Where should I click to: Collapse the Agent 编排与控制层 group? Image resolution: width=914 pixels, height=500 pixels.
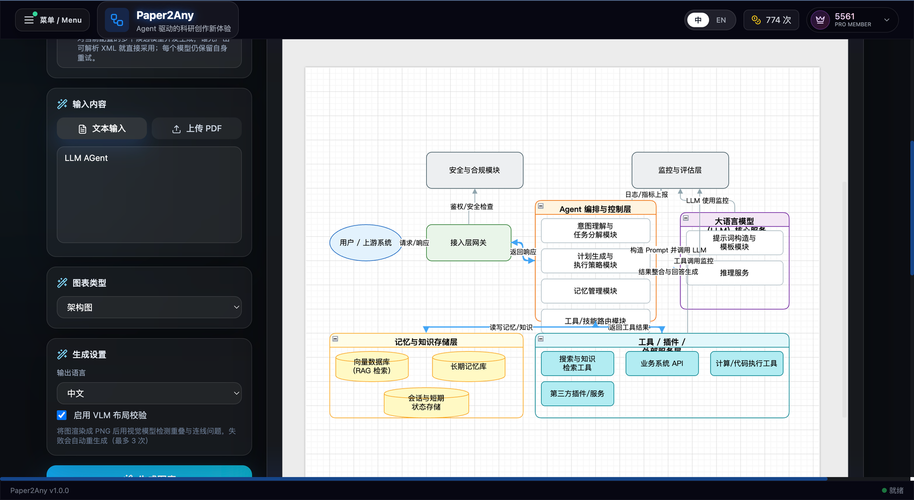point(541,206)
